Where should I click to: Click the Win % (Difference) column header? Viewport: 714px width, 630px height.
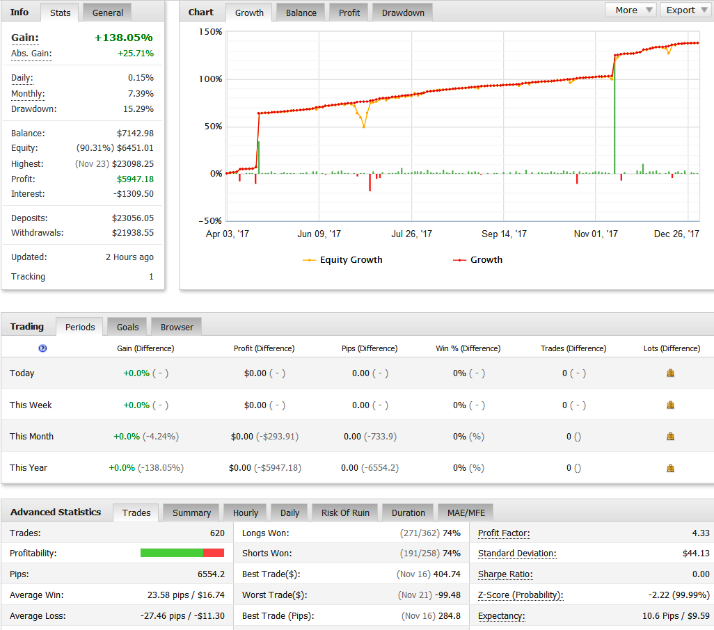pyautogui.click(x=468, y=348)
